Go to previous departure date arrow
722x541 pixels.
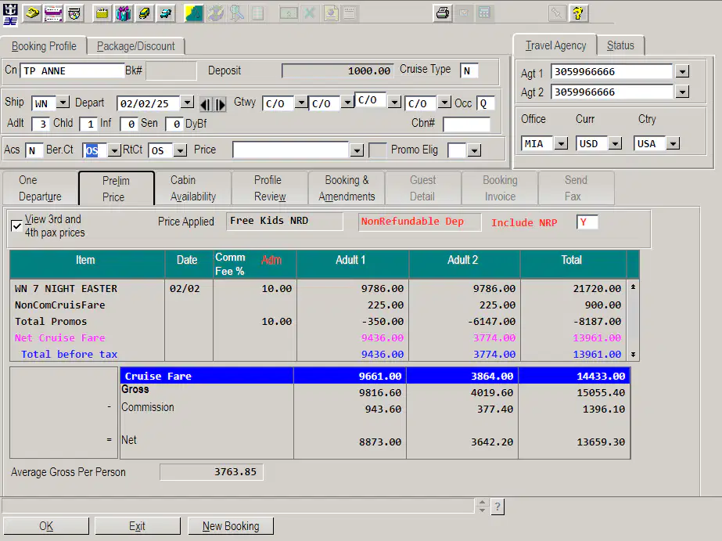tap(206, 105)
